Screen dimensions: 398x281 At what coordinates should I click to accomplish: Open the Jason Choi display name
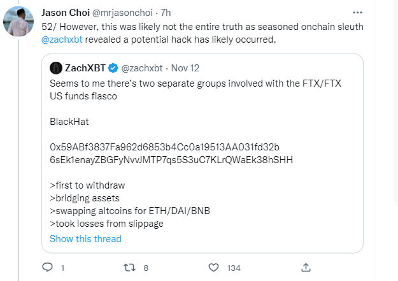tap(65, 13)
